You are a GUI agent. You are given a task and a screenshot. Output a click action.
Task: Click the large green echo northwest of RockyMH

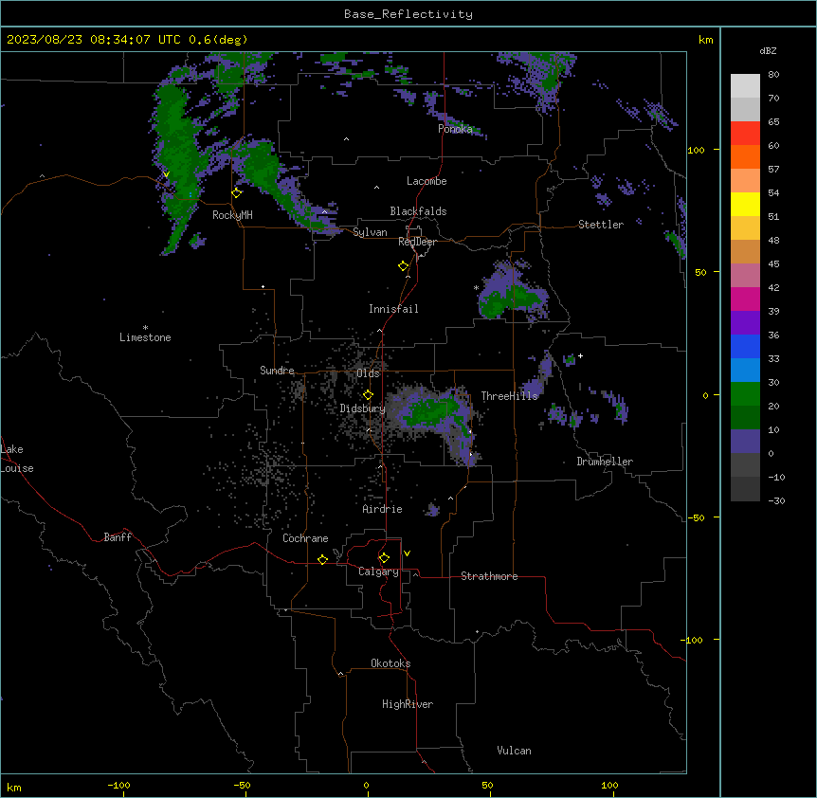(x=176, y=156)
